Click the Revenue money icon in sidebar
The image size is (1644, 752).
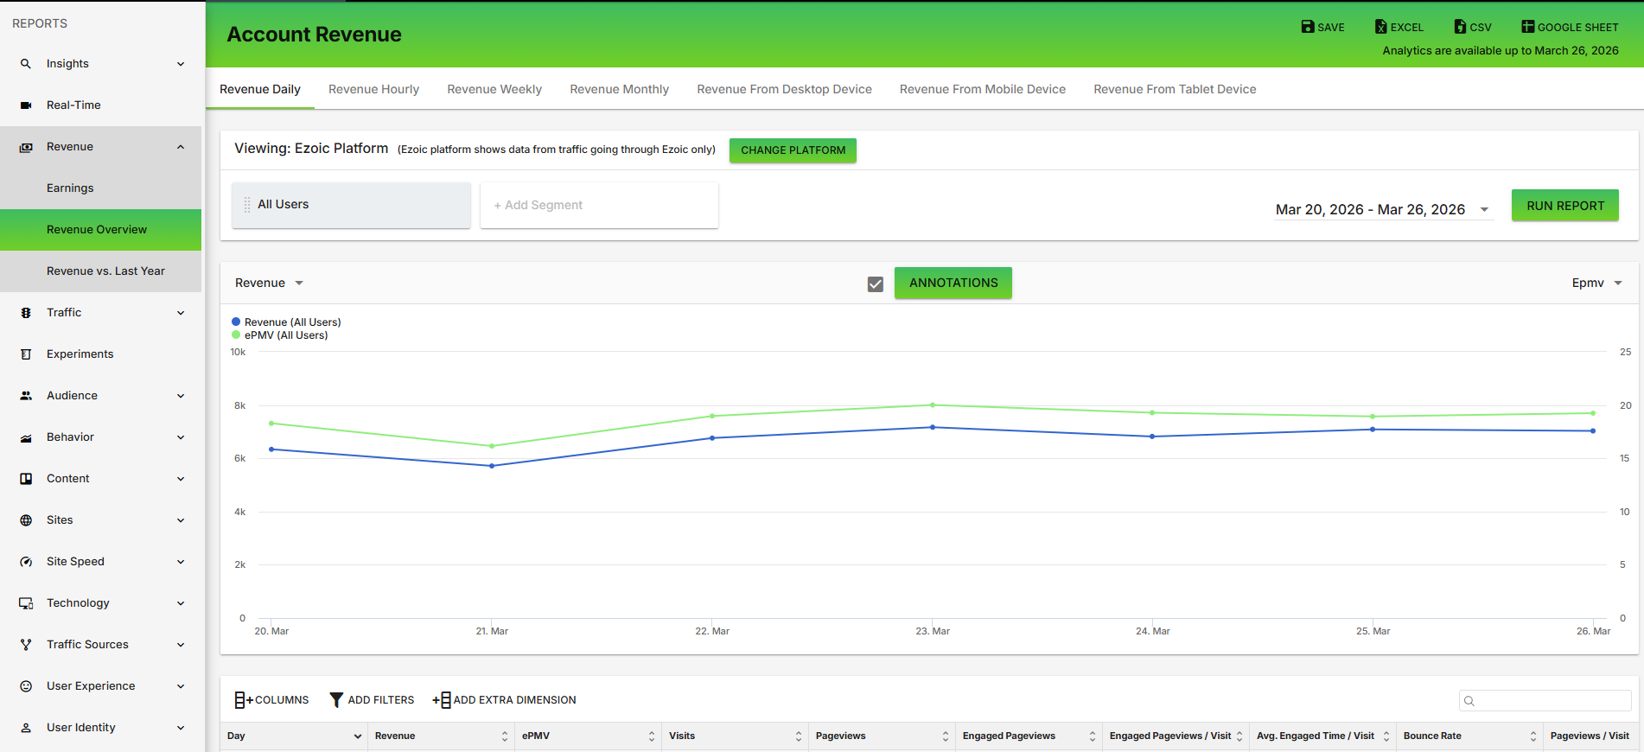coord(26,147)
